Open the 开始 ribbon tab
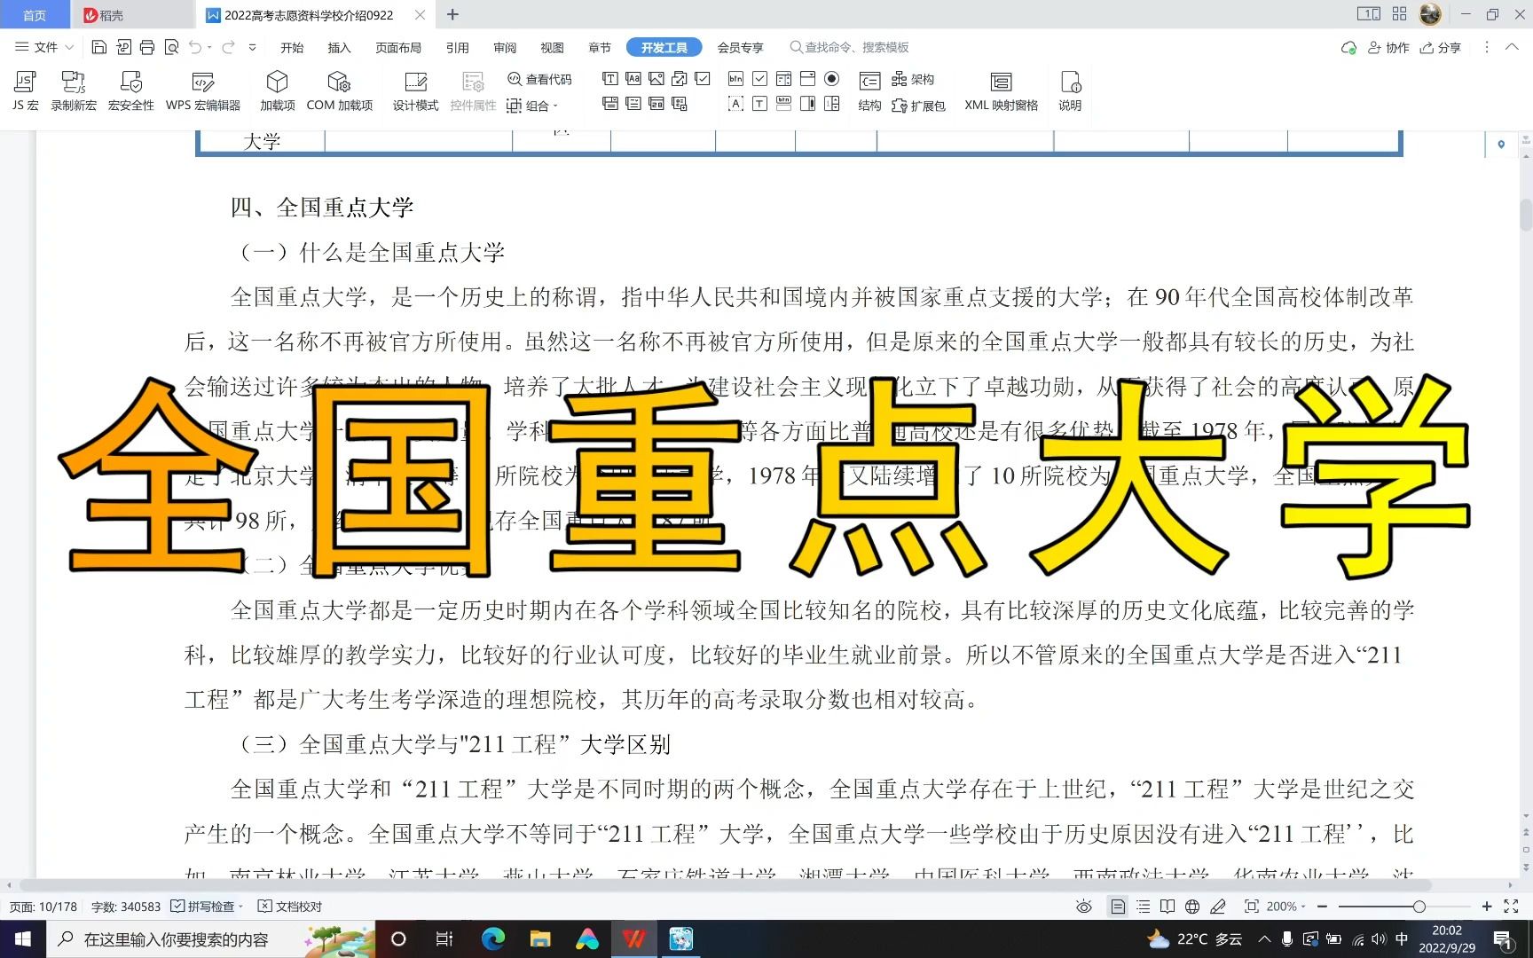Image resolution: width=1533 pixels, height=958 pixels. [x=292, y=47]
